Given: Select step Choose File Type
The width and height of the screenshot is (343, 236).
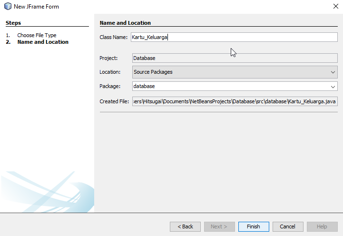Looking at the screenshot, I should coord(37,35).
